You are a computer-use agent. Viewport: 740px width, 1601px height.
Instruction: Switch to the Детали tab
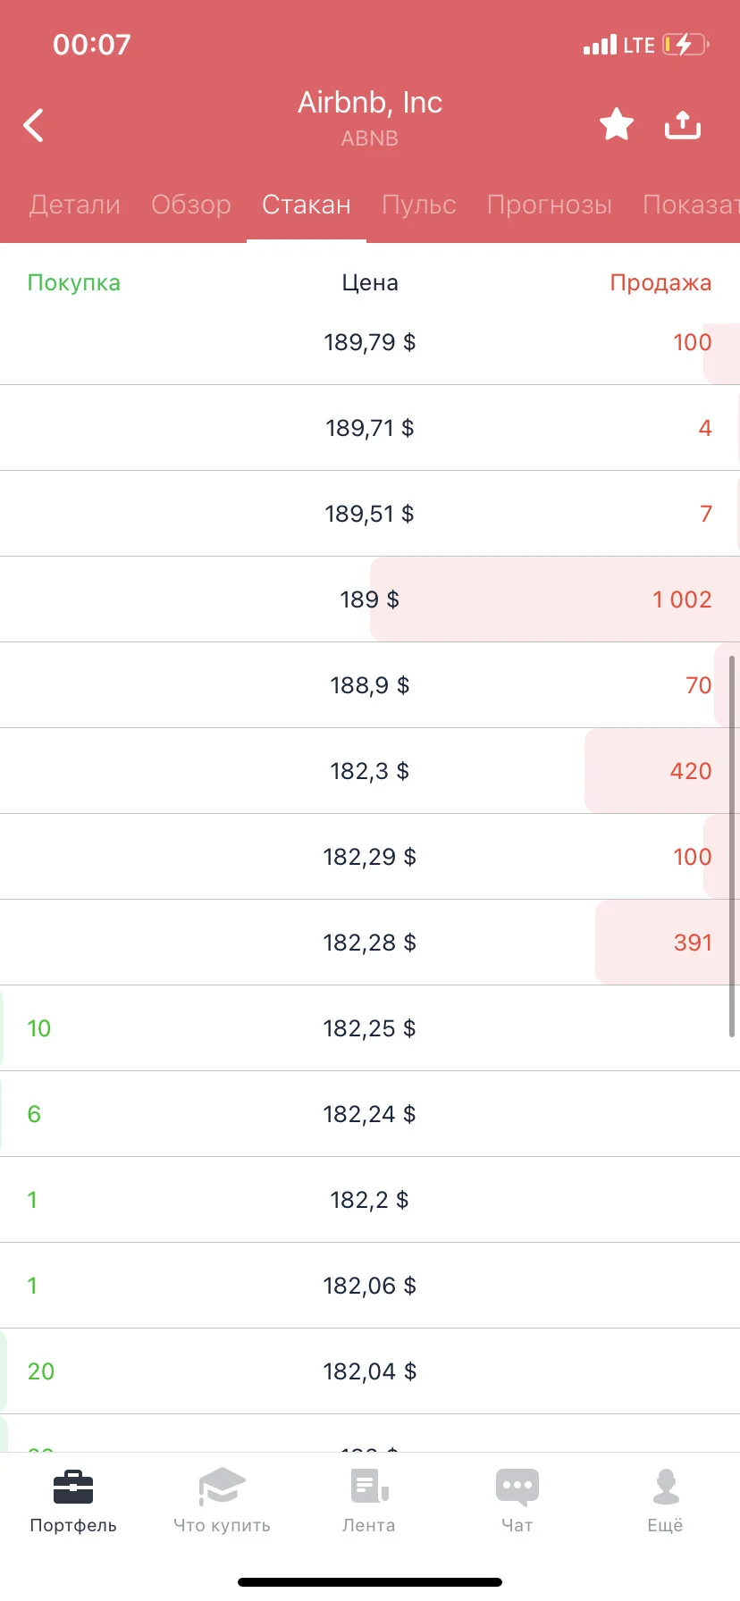coord(75,205)
